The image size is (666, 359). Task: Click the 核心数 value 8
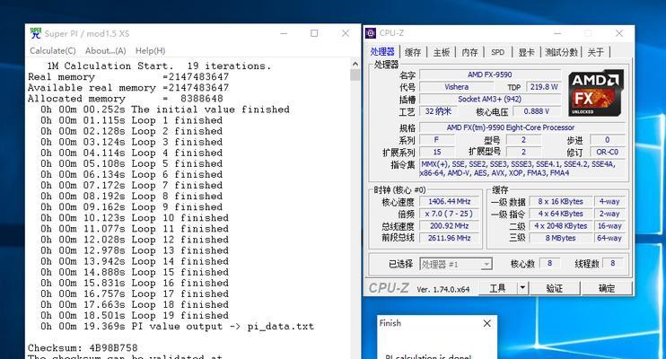[549, 263]
